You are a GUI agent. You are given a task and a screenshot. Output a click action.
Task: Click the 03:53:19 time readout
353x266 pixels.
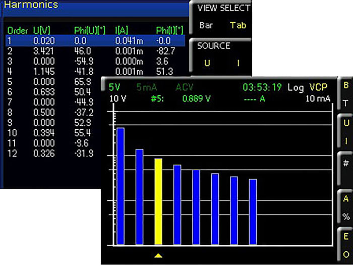tap(262, 87)
